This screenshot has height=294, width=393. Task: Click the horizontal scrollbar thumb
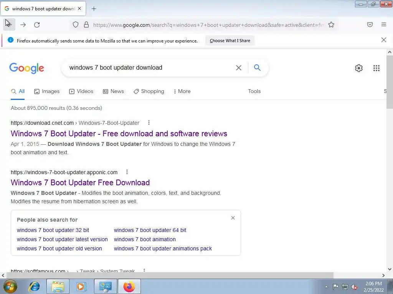click(170, 275)
